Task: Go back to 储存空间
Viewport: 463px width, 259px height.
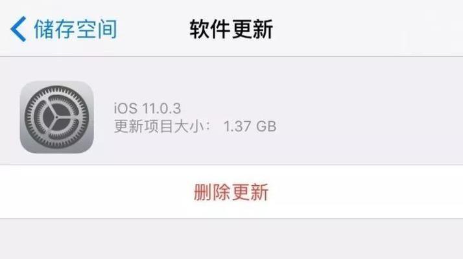Action: pyautogui.click(x=64, y=29)
